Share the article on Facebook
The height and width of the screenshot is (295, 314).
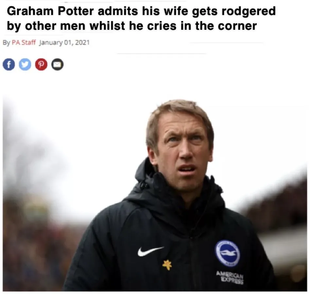pyautogui.click(x=9, y=65)
